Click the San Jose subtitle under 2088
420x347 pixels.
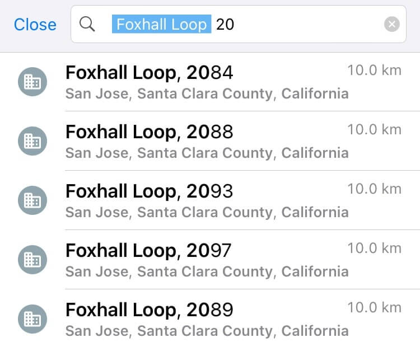(207, 153)
